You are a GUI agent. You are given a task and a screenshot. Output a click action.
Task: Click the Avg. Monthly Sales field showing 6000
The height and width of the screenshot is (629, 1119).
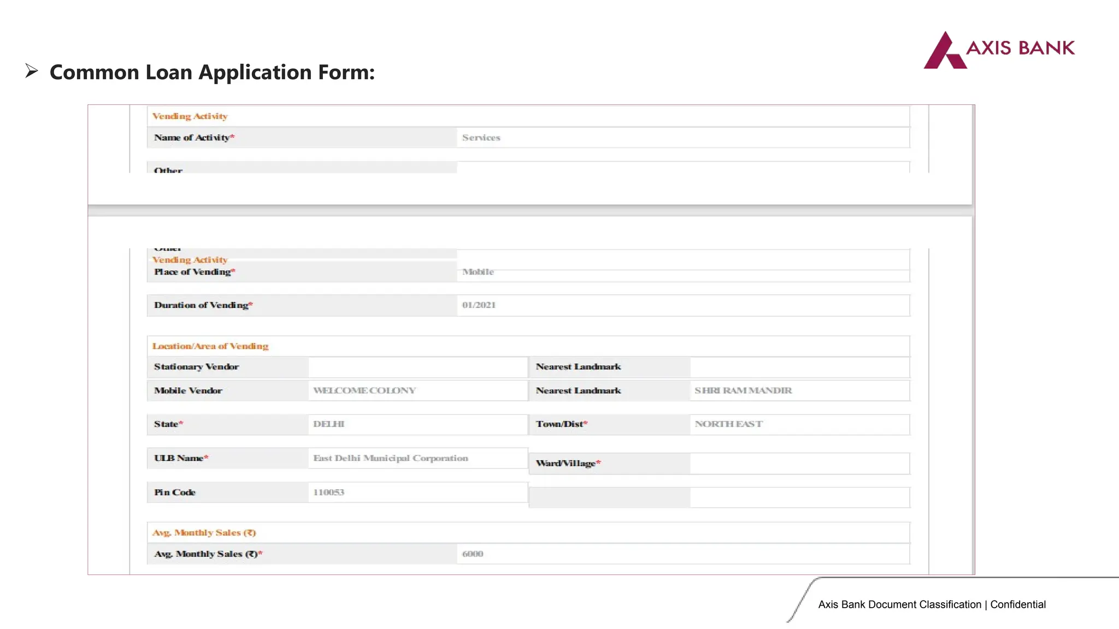(683, 554)
